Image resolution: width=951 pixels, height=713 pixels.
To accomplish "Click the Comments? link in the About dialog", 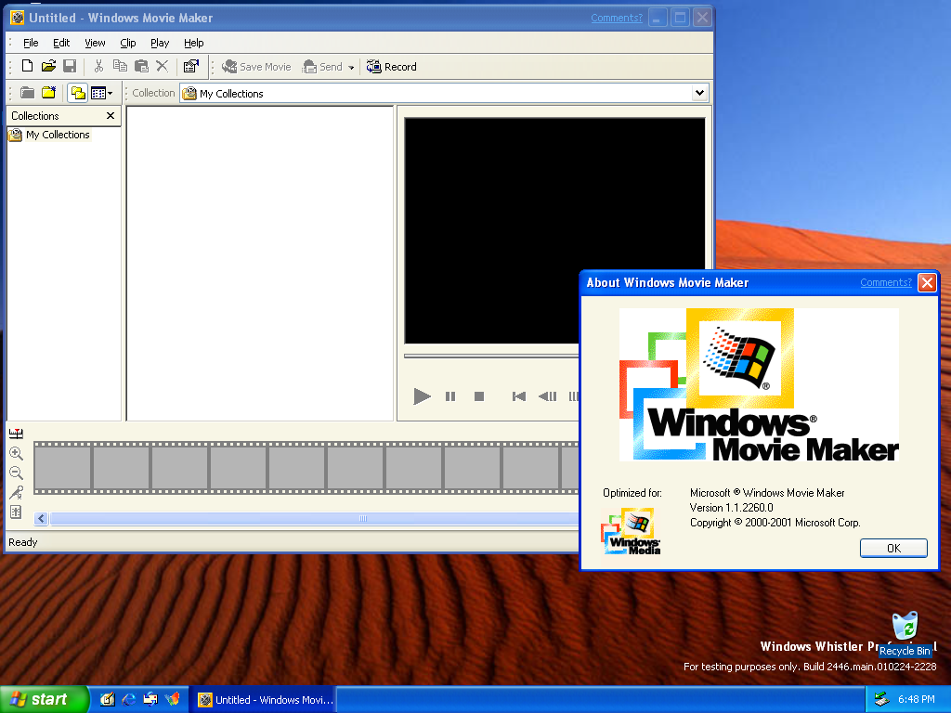I will pyautogui.click(x=885, y=283).
